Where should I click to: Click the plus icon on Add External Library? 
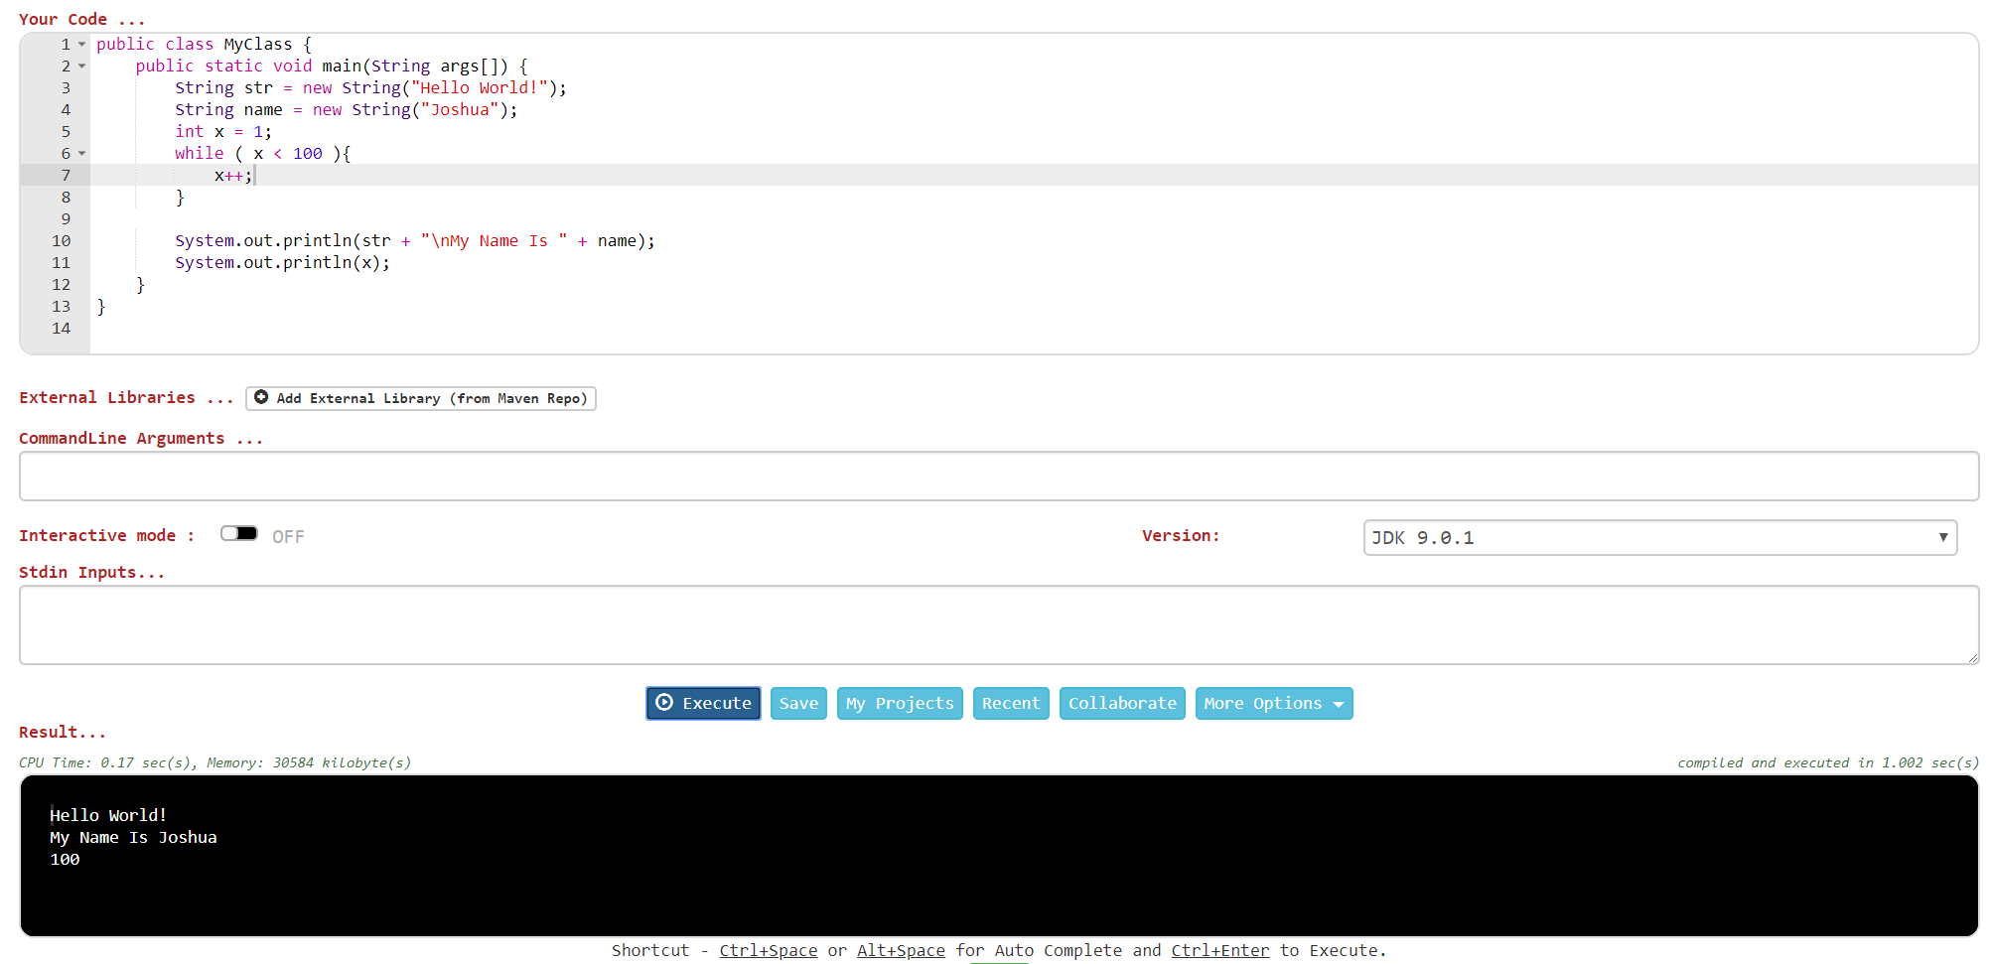pyautogui.click(x=261, y=397)
